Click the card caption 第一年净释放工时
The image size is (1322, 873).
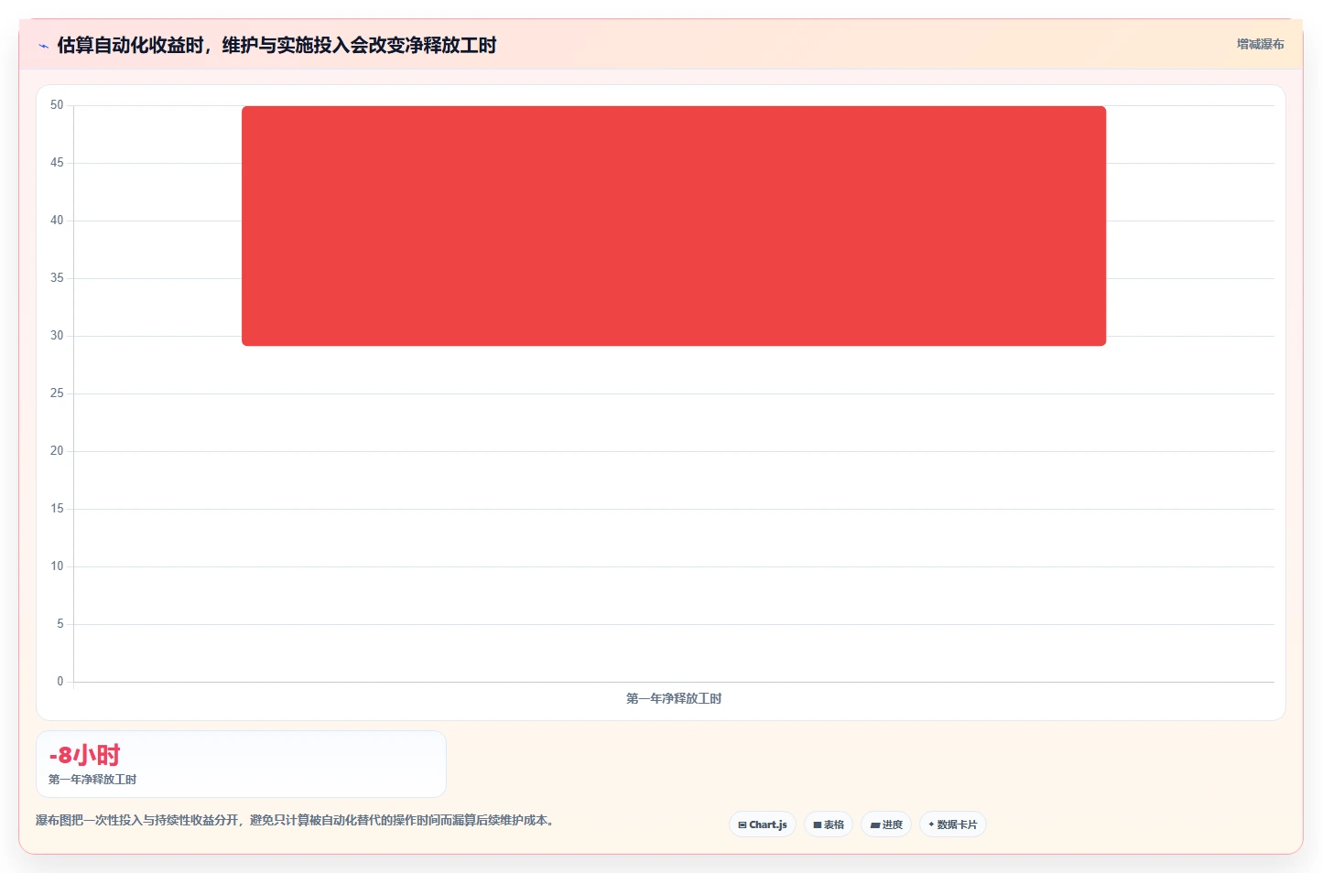92,780
